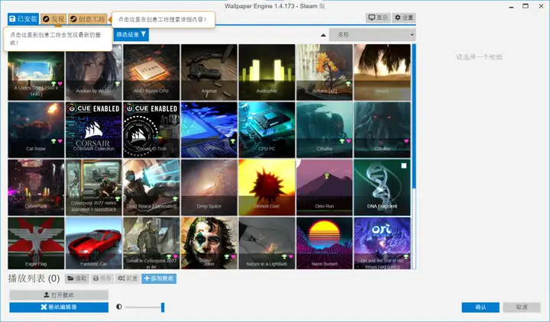
Task: Select the AMD Ryzen CPU wallpaper
Action: click(x=151, y=72)
